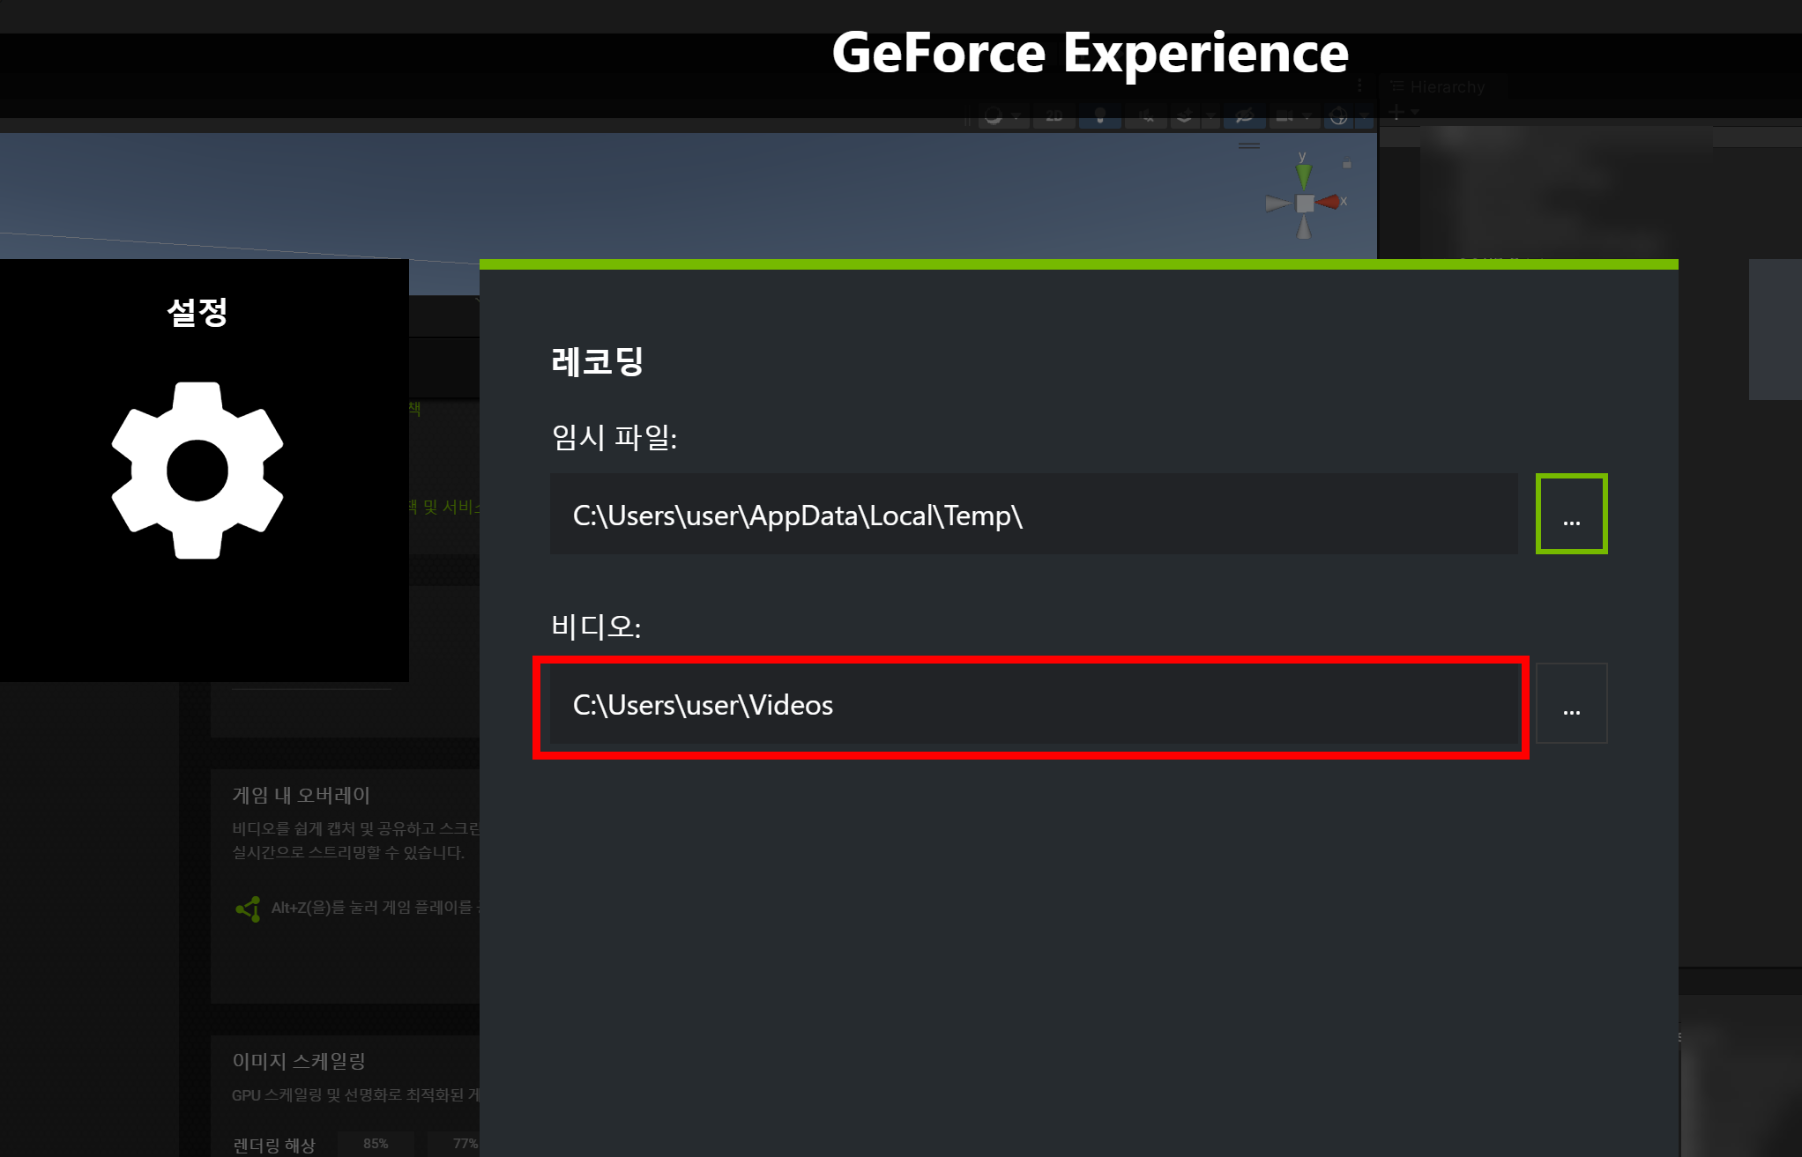The width and height of the screenshot is (1802, 1157).
Task: Open the scene view three-dot menu
Action: (1359, 85)
